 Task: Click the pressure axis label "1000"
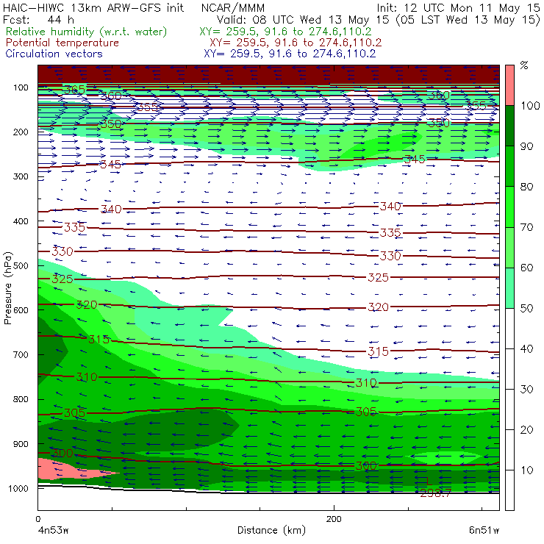pyautogui.click(x=18, y=488)
